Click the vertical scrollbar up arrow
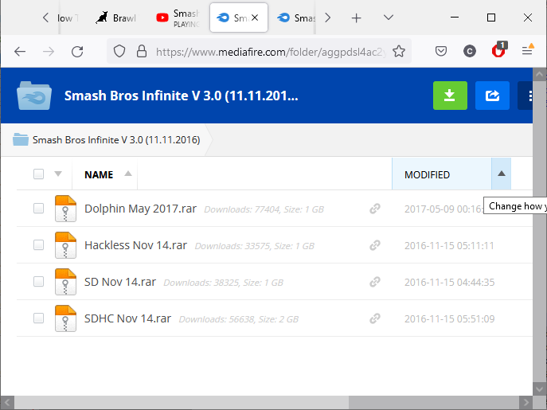Screen dimensions: 547x410 (539, 74)
